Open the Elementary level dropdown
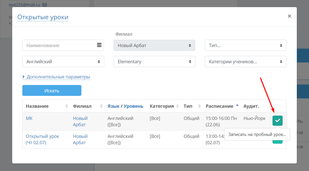This screenshot has height=171, width=309. click(x=155, y=61)
